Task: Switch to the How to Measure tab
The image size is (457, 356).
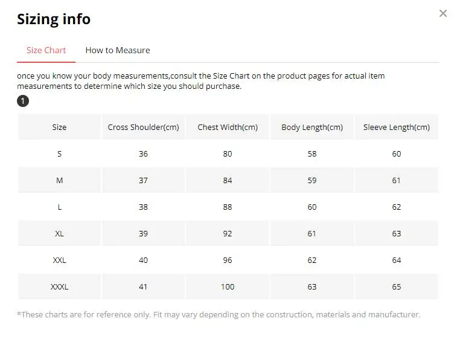Action: tap(118, 50)
